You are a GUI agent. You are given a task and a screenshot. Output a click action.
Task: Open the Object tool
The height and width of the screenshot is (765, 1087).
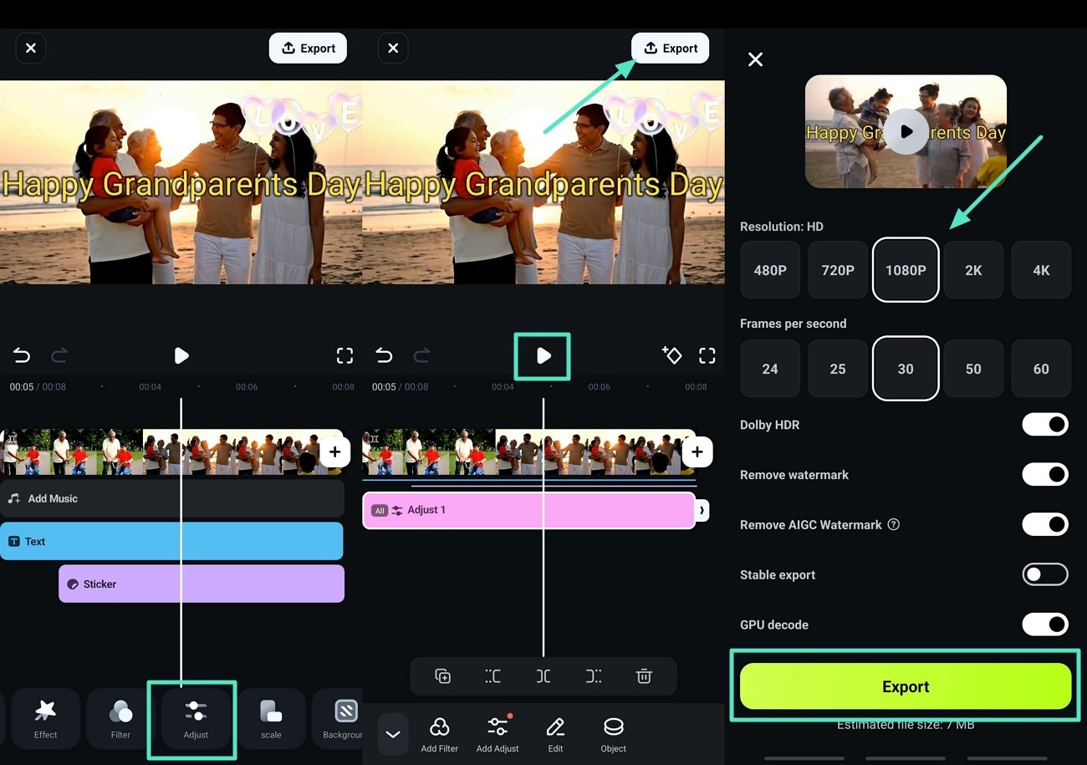pos(613,734)
